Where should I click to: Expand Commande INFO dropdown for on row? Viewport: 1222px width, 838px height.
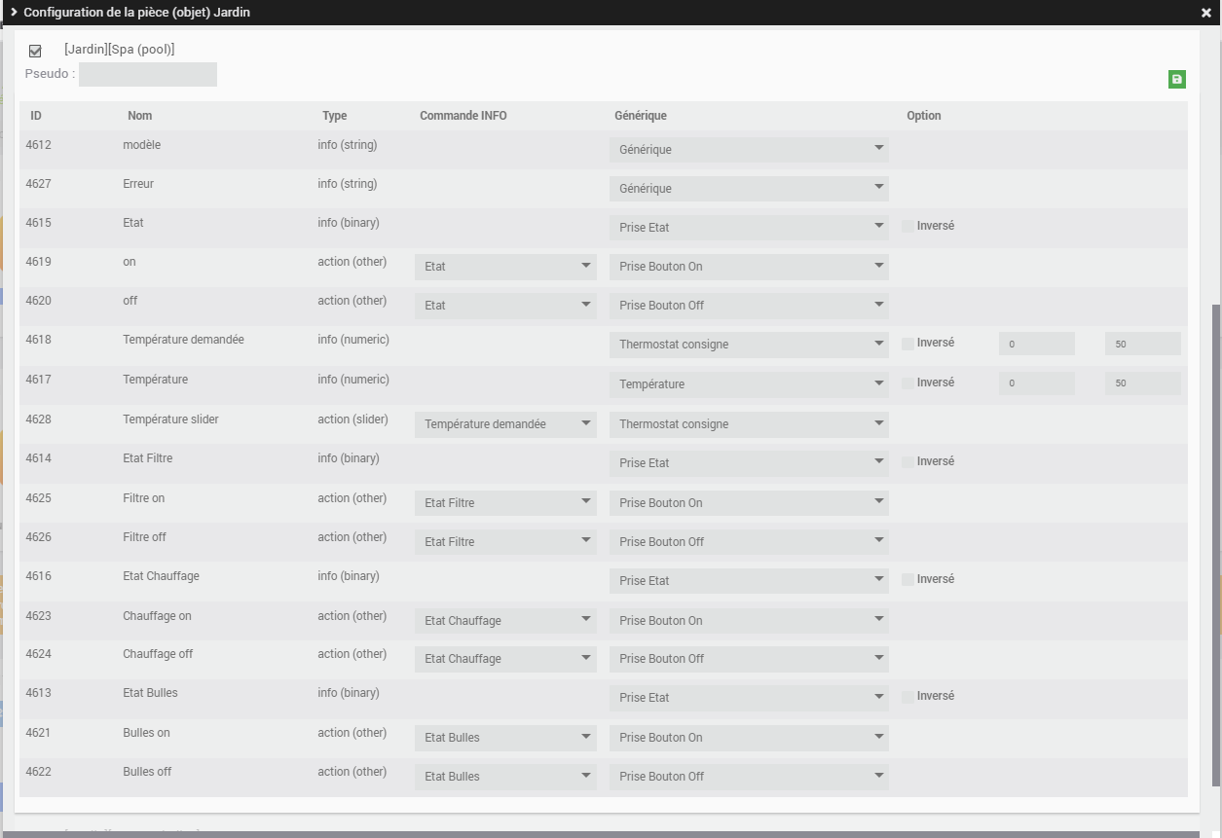click(x=505, y=267)
